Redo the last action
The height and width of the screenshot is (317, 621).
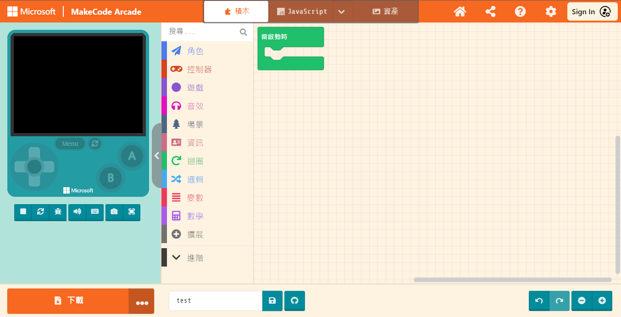click(560, 300)
